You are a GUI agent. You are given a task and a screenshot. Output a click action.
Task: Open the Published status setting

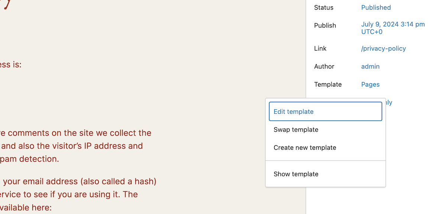376,7
